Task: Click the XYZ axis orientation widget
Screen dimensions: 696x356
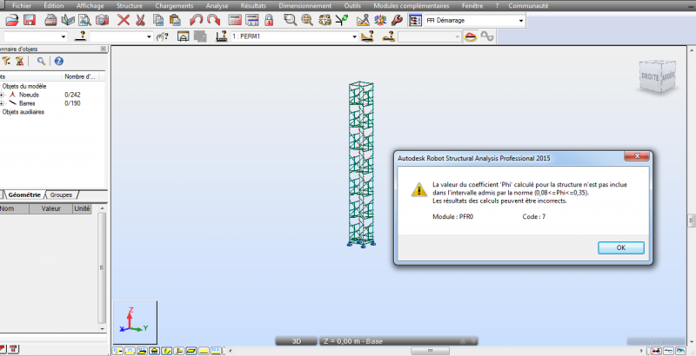Action: point(135,323)
